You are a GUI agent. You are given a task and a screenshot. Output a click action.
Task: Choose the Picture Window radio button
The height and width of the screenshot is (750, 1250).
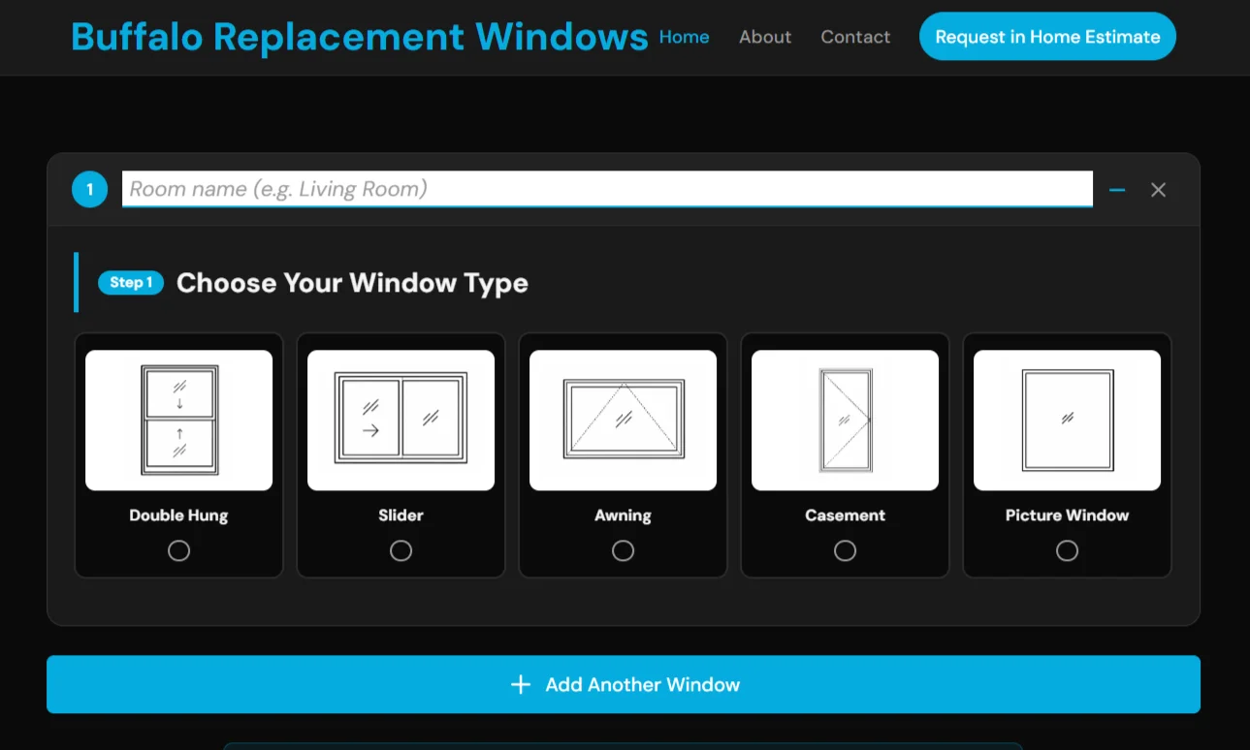tap(1067, 550)
